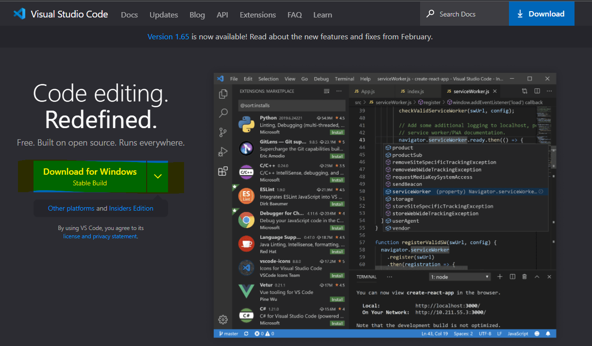Click the blue Download button in header

pos(541,14)
